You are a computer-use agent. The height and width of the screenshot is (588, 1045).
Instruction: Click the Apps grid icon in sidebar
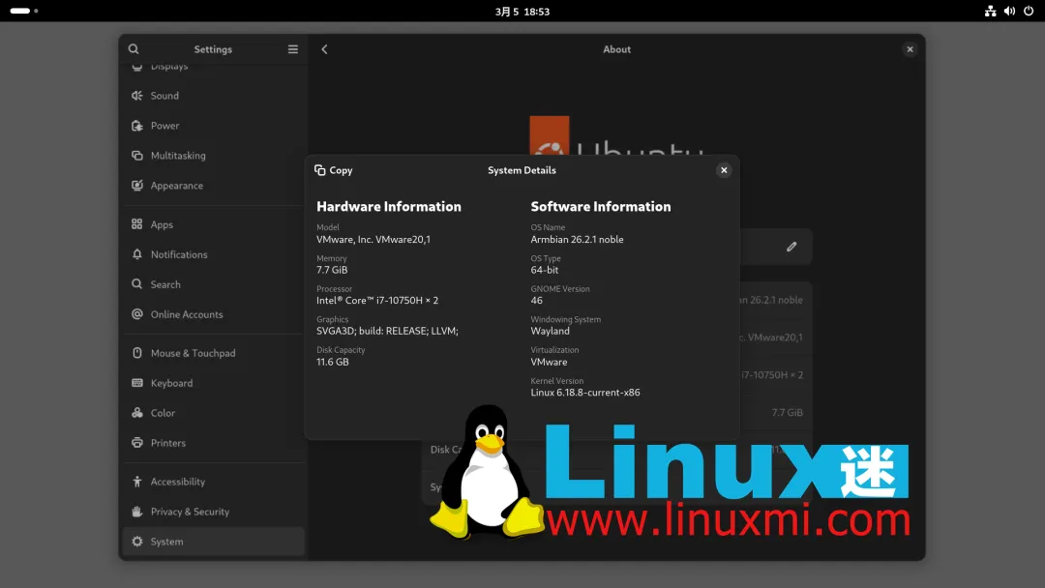point(137,224)
